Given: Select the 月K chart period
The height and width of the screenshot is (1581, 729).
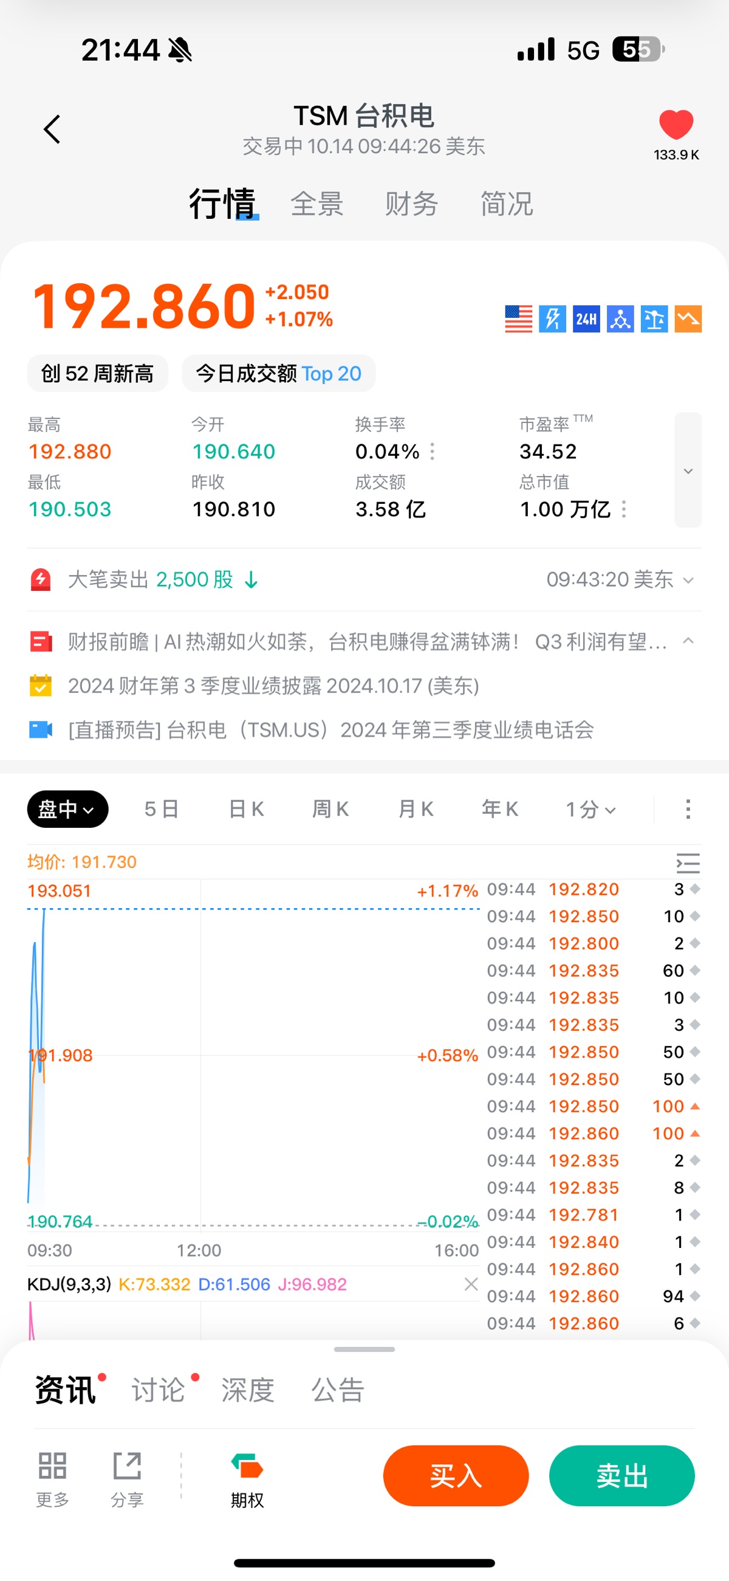Looking at the screenshot, I should [x=416, y=809].
